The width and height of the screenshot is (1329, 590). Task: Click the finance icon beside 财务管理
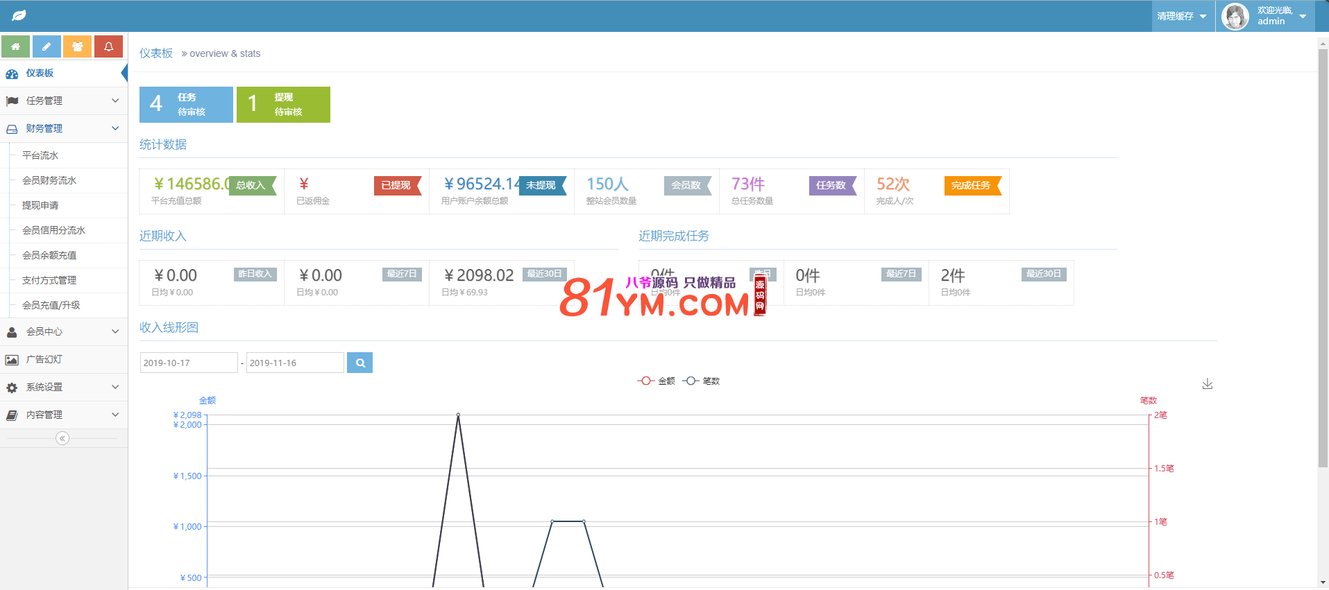[12, 129]
